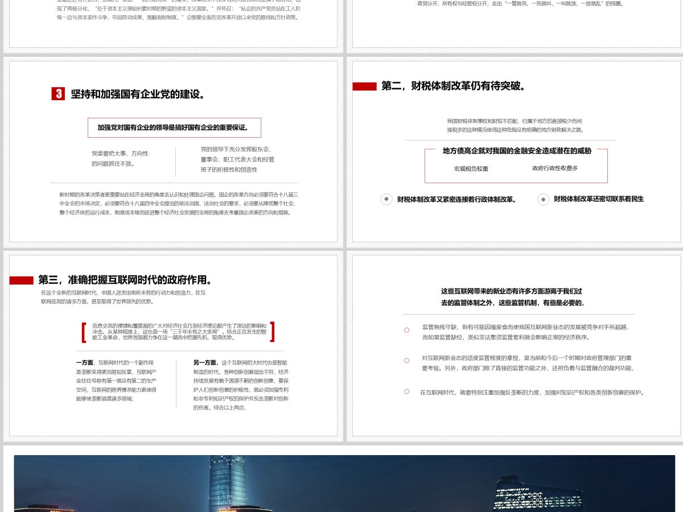Select paragraph starting 对互联网新业态的适度监管程度的拿捏
This screenshot has width=683, height=512.
pos(528,363)
